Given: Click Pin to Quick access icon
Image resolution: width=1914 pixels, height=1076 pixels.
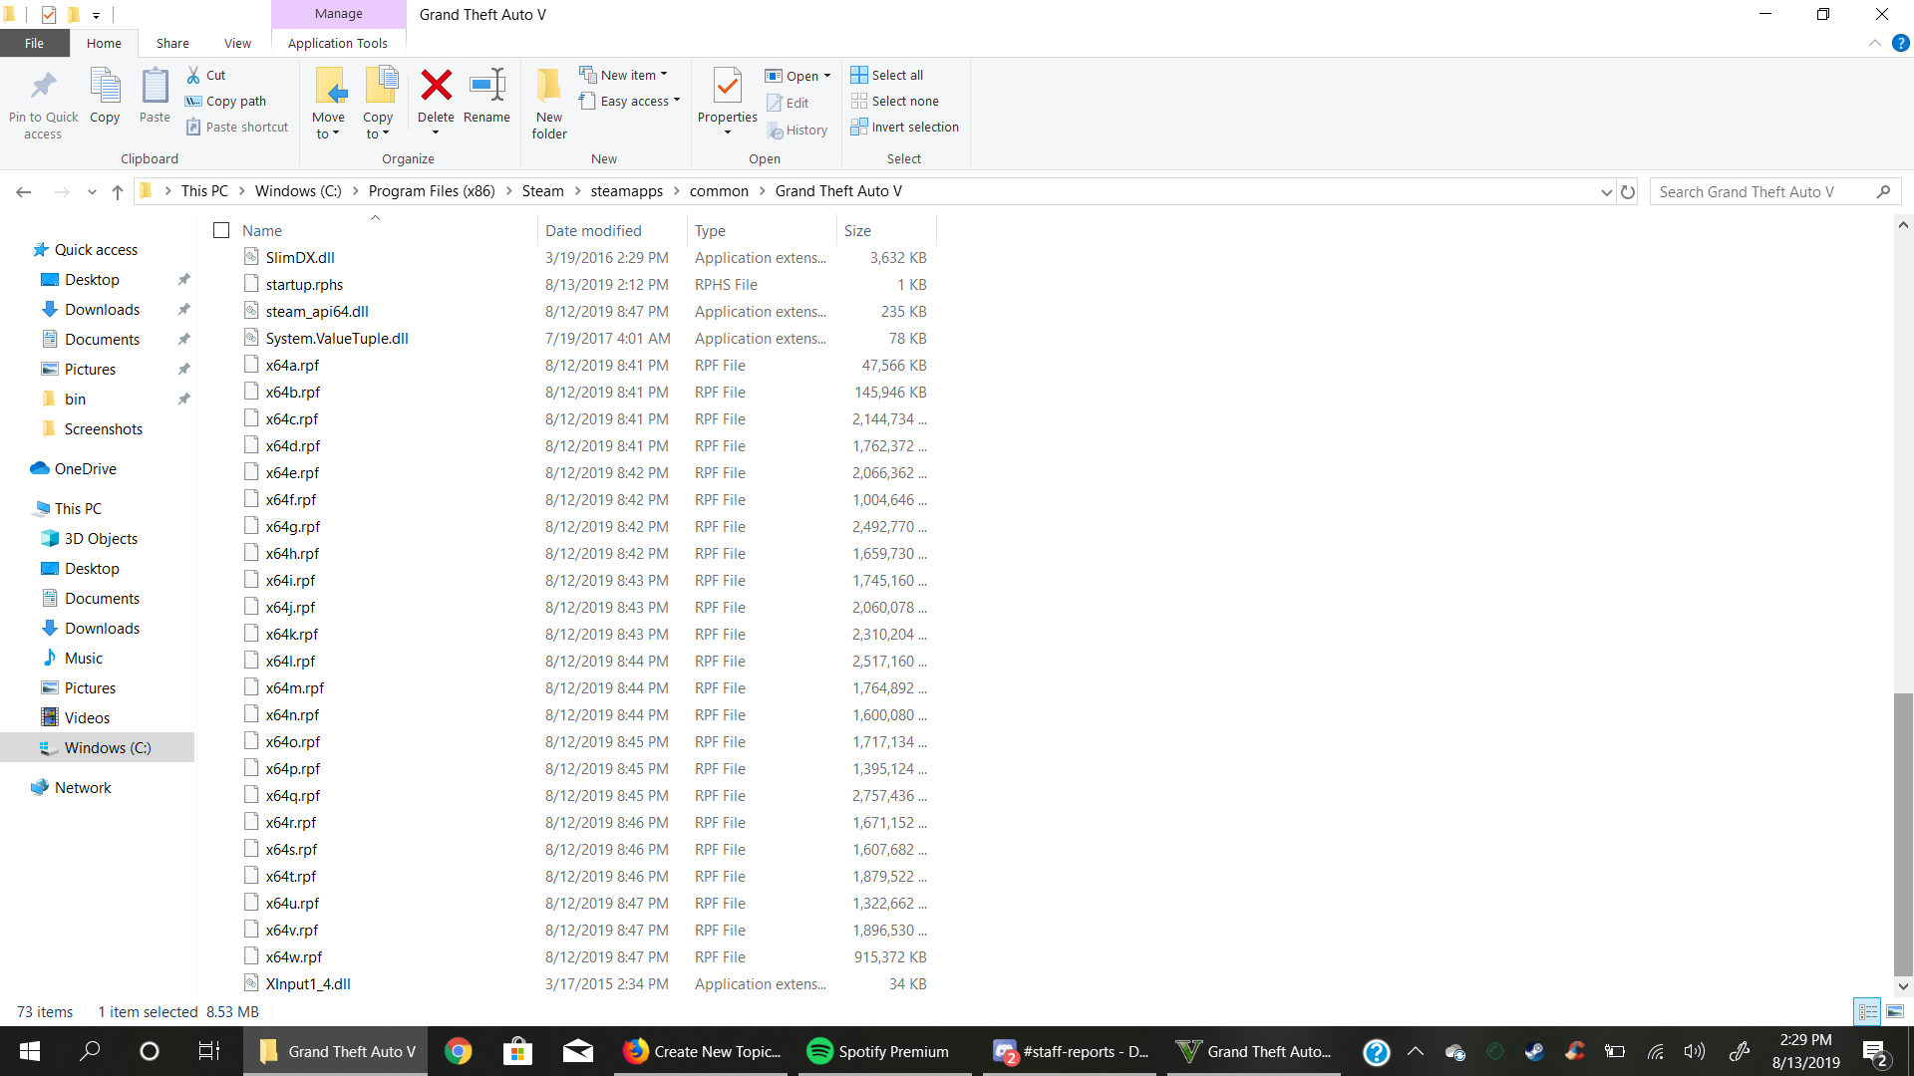Looking at the screenshot, I should (x=43, y=87).
